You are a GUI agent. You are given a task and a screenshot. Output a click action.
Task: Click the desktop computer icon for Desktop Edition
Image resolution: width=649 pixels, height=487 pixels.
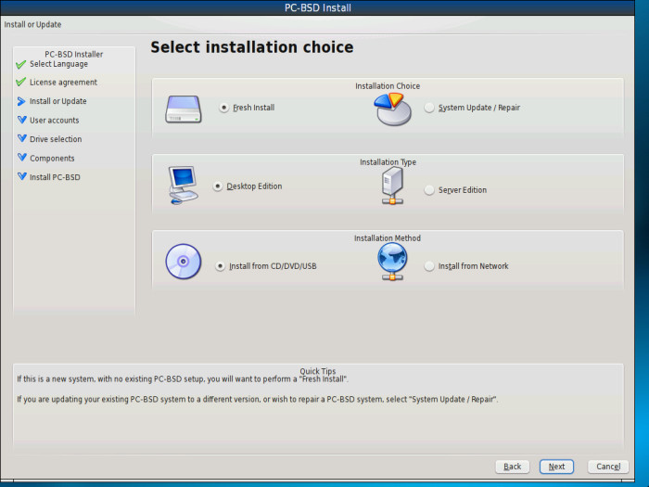point(183,186)
